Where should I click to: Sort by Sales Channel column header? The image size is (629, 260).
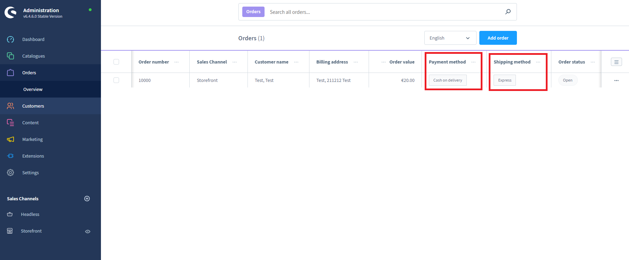pos(212,62)
